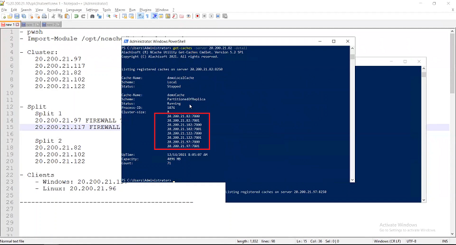The width and height of the screenshot is (456, 245).
Task: Click the Copy toolbar icon
Action: (60, 16)
